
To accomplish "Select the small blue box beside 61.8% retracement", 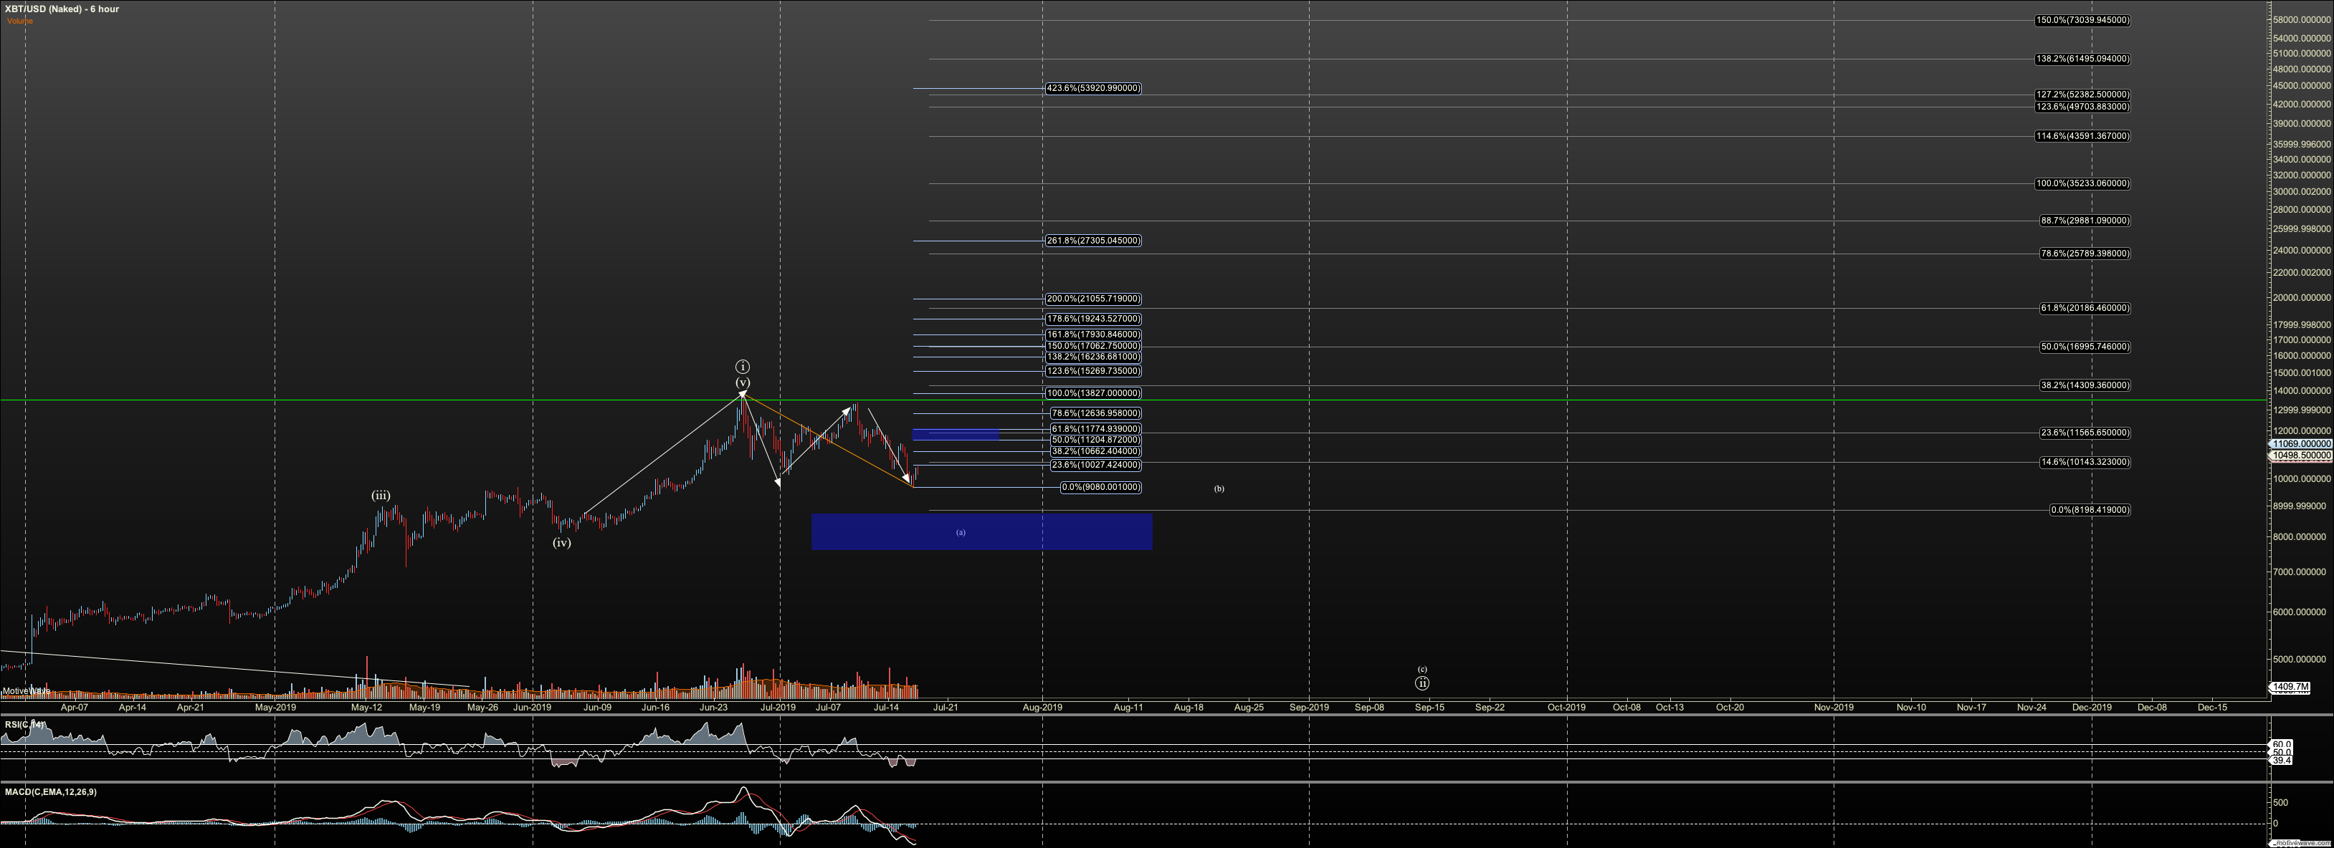I will [x=956, y=435].
